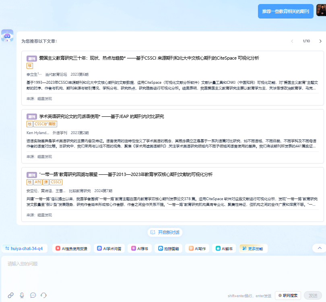Select the AI学术问答 skill tab
This screenshot has width=326, height=302.
point(111,249)
